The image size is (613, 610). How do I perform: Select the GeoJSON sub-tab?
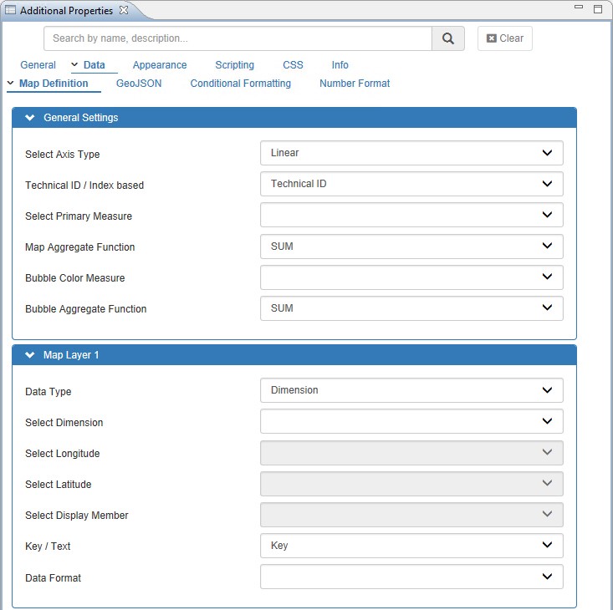pyautogui.click(x=139, y=84)
